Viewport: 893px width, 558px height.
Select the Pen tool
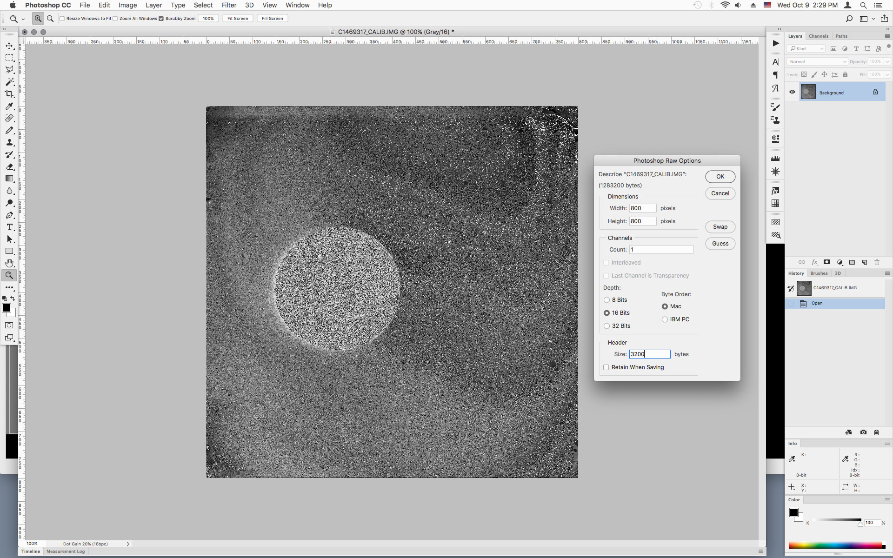tap(9, 215)
